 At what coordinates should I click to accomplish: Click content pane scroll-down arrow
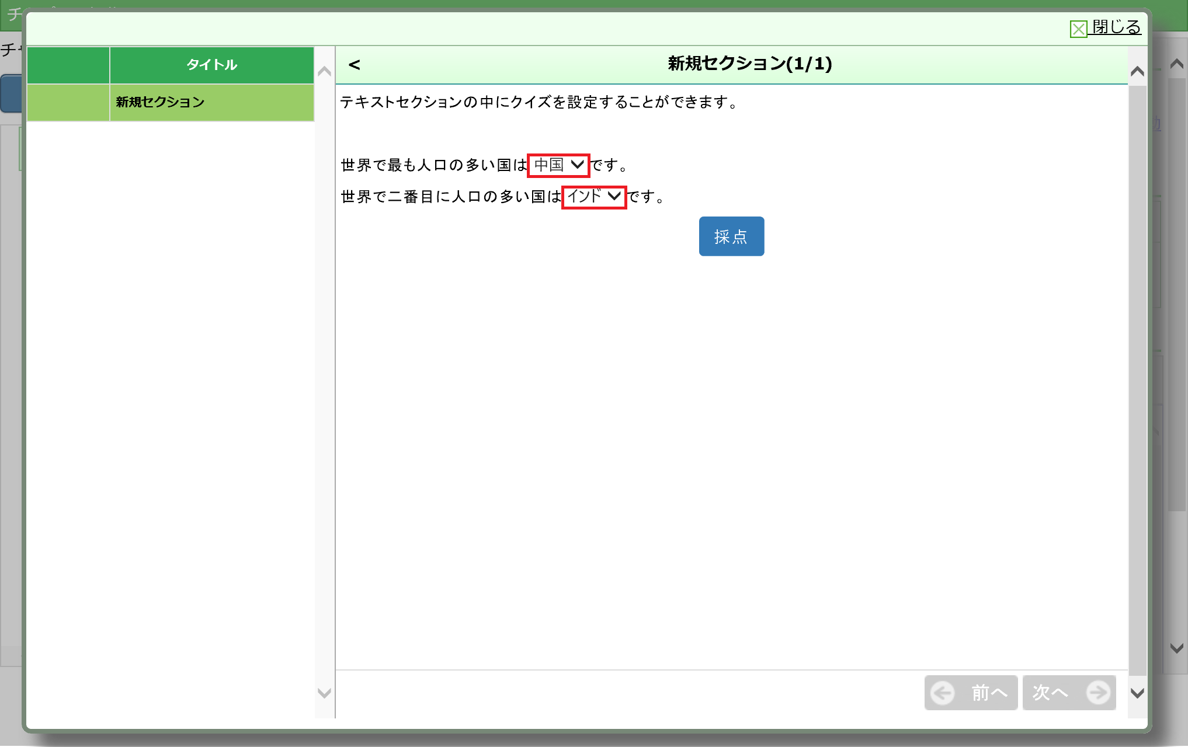pos(1137,693)
